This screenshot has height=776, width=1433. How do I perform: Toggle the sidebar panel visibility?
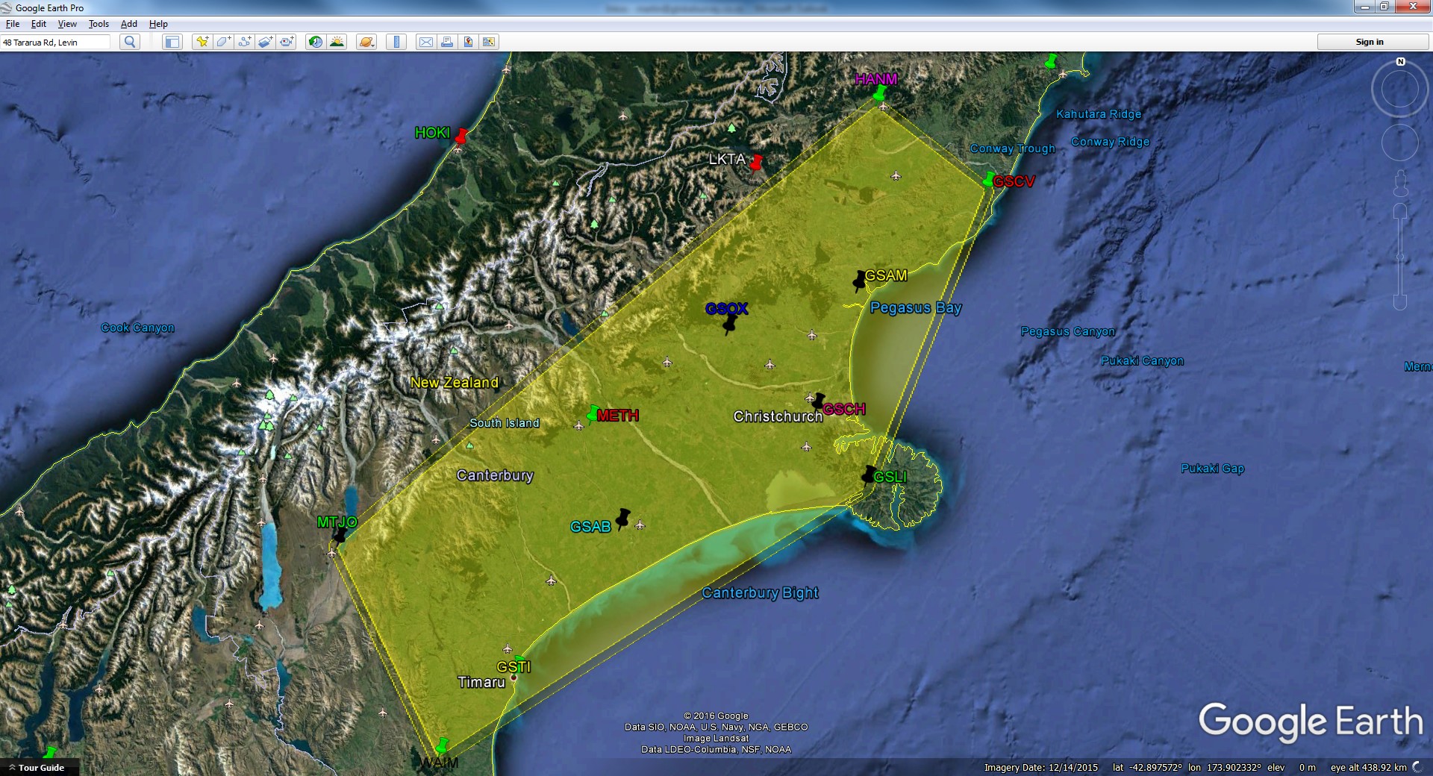(x=172, y=42)
